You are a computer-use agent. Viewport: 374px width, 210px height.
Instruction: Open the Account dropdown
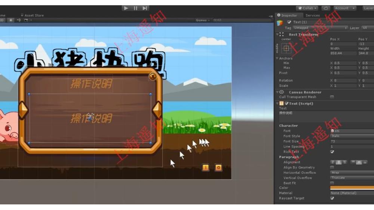tap(345, 8)
